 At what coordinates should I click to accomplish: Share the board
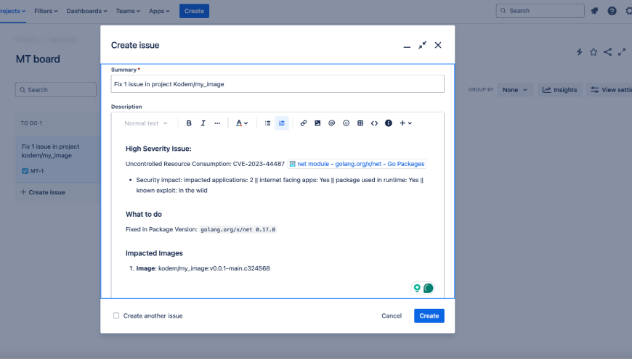click(607, 52)
